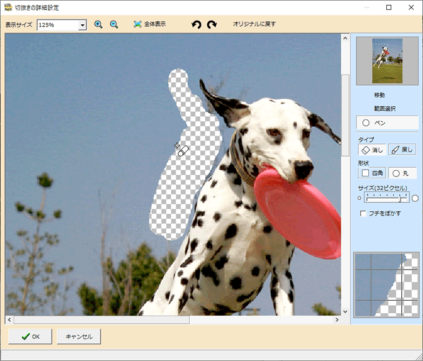
Task: Open the 表示サイズ 125% dropdown
Action: click(82, 25)
